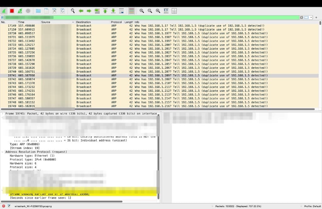This screenshot has height=209, width=322.
Task: Click Profile: Default in status bar
Action: click(313, 206)
